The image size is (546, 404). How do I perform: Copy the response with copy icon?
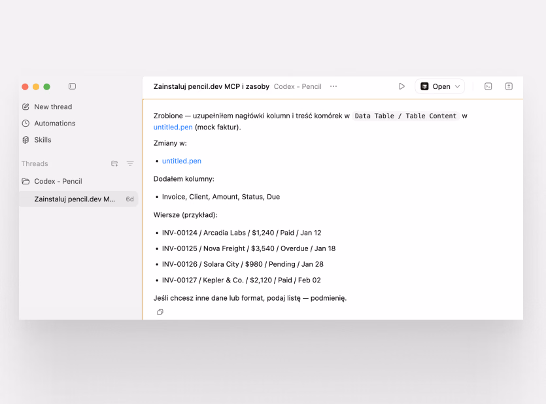160,312
